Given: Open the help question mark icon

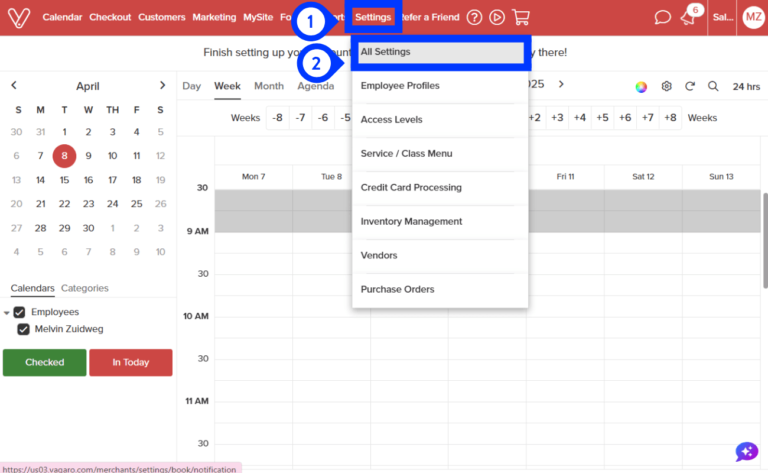Looking at the screenshot, I should (474, 18).
